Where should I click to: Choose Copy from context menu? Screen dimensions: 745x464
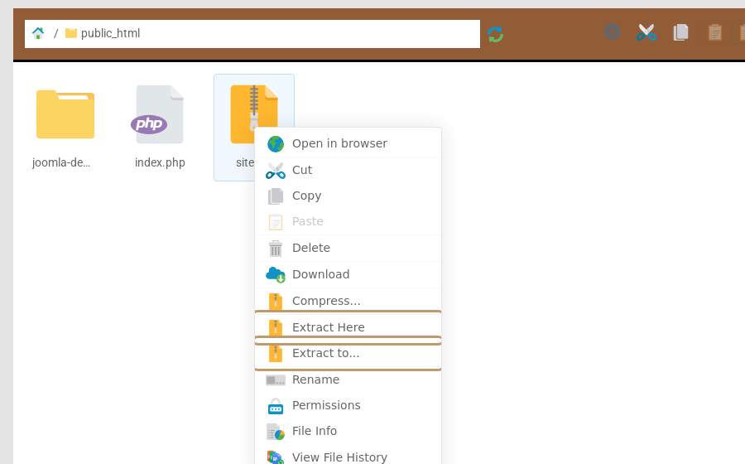click(348, 196)
